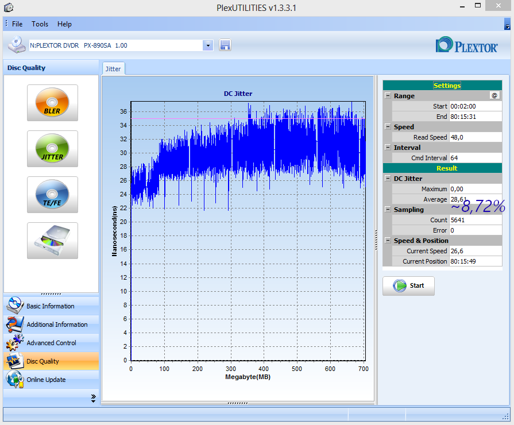Open the BLER disc test
Viewport: 514px width, 425px height.
52,103
